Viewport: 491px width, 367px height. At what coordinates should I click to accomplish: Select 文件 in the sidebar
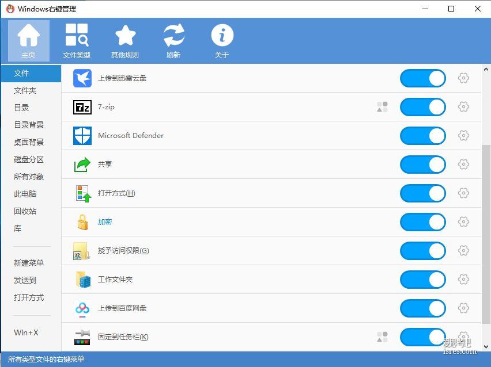[31, 74]
